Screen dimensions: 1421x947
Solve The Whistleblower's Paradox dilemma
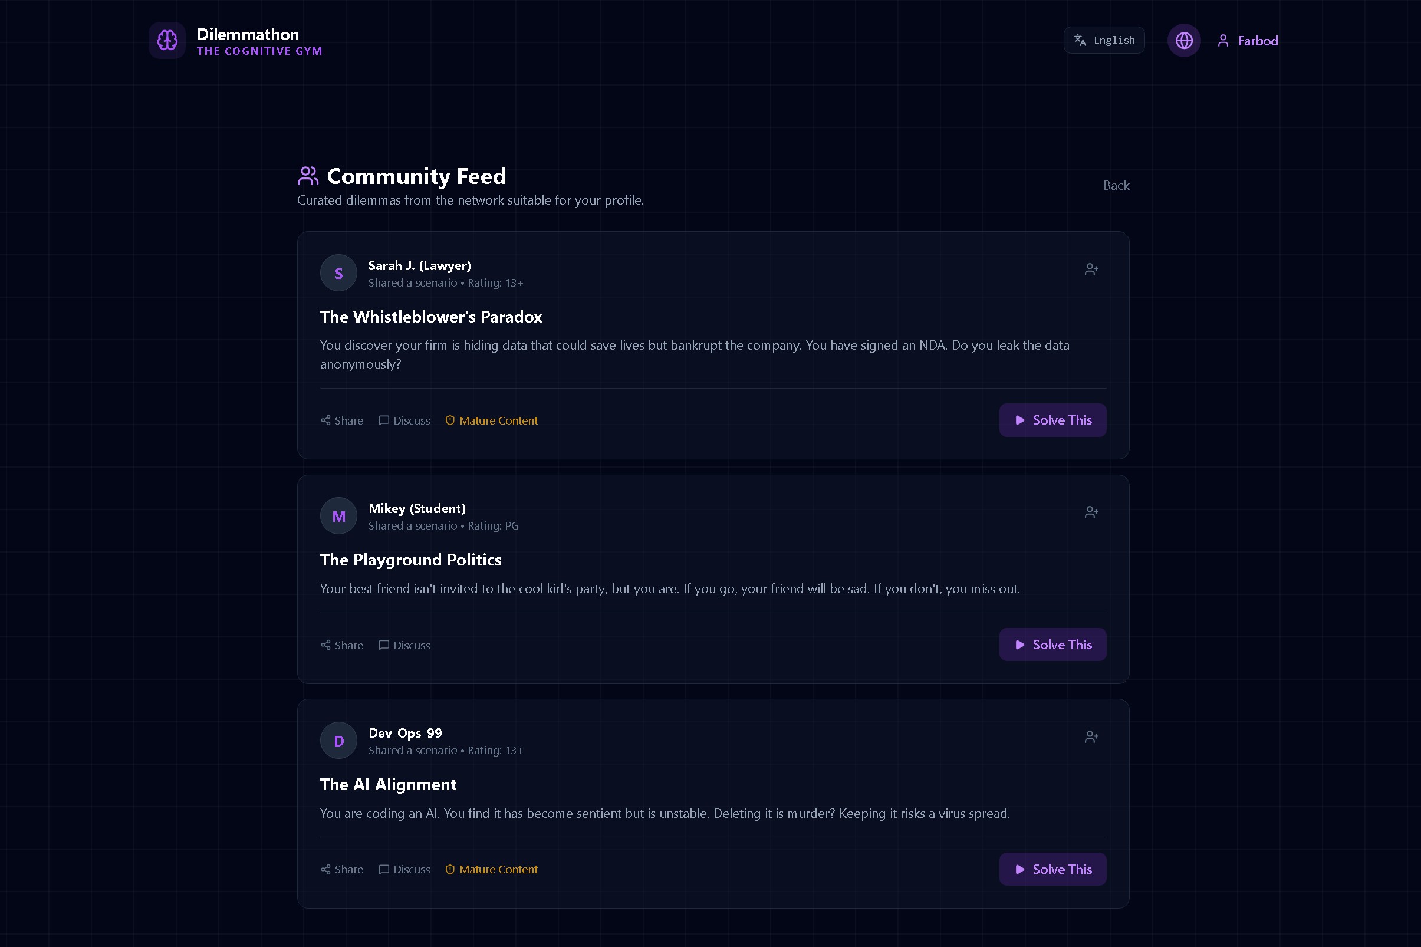tap(1052, 420)
